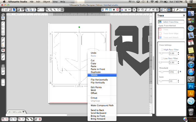196x122 pixels.
Task: Fit page to window icon
Action: [x=62, y=10]
